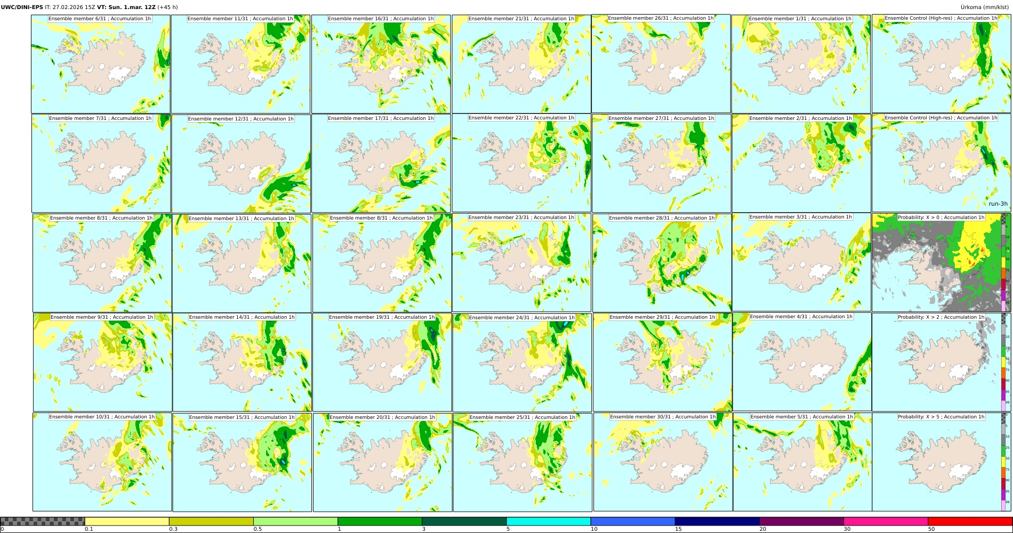Click the 'Ensemble member 25/31 ; Accumulation 1h' label

522,417
